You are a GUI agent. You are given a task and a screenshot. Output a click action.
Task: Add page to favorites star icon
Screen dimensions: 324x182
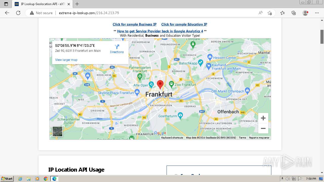pos(270,13)
